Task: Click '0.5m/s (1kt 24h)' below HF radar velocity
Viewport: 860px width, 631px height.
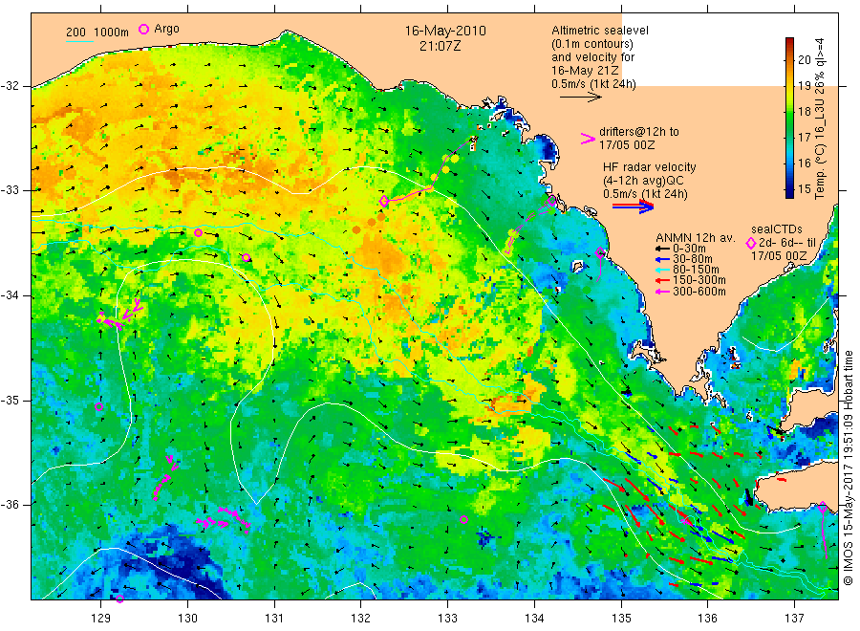Action: click(x=646, y=194)
